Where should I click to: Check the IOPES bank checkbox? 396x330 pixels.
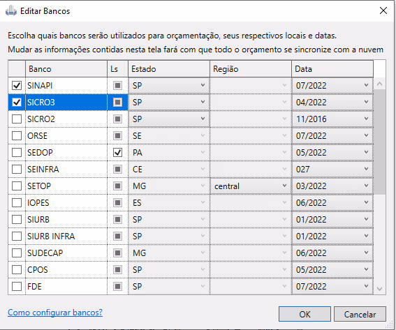click(x=17, y=202)
